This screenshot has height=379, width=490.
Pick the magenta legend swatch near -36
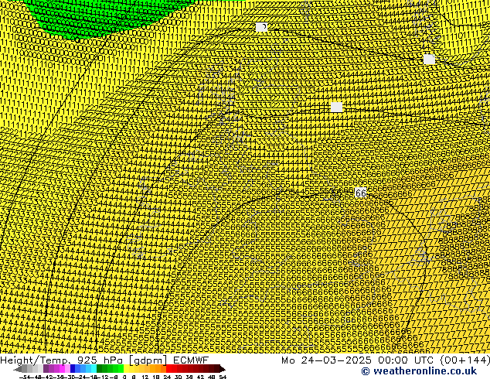[x=62, y=369]
